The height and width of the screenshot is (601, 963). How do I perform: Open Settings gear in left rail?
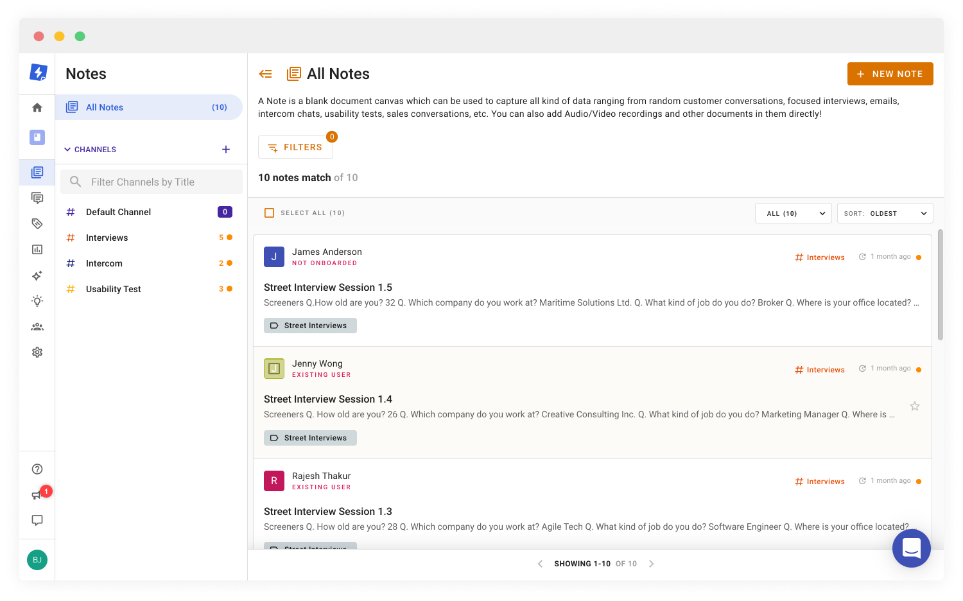pyautogui.click(x=37, y=352)
